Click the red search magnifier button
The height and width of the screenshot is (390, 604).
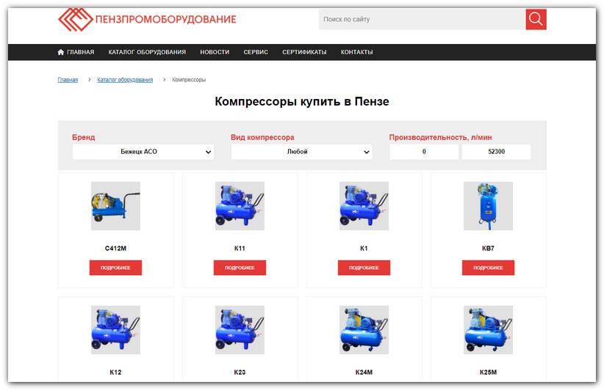[536, 19]
